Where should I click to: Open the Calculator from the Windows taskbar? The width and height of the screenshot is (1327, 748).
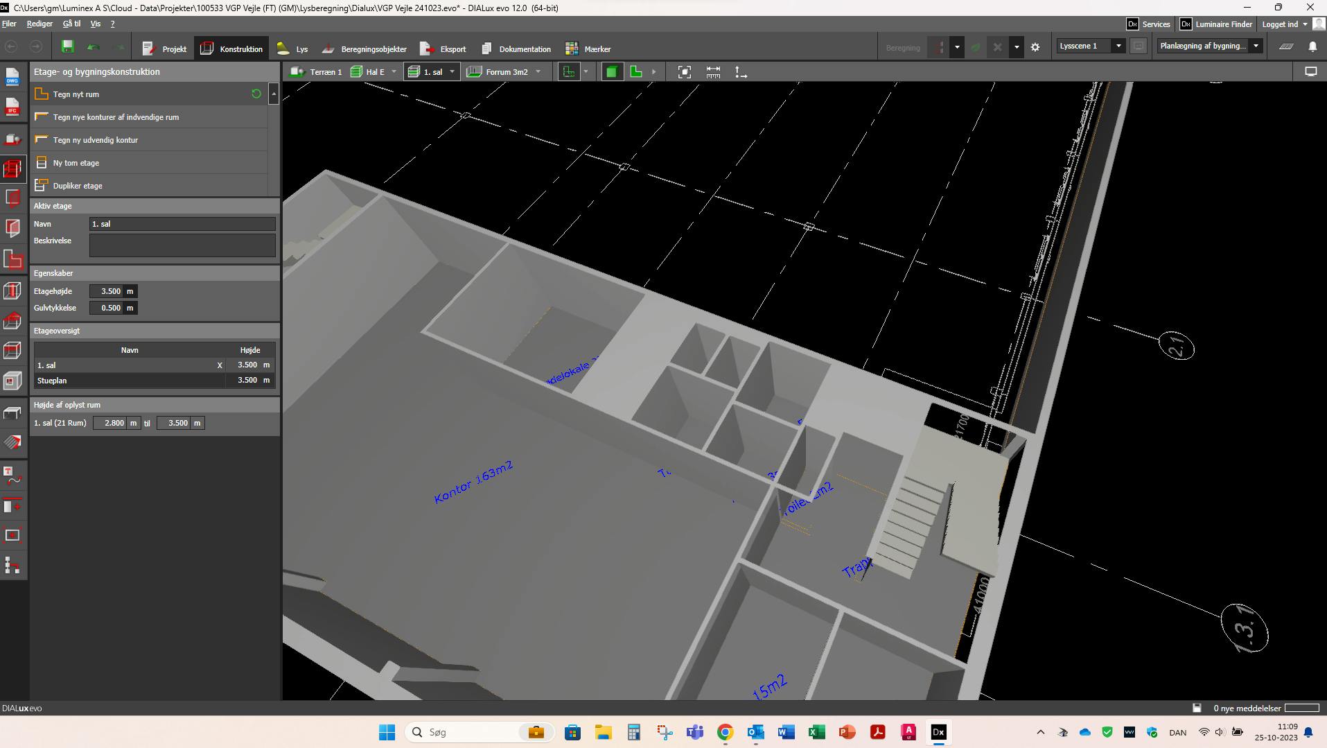pos(633,732)
